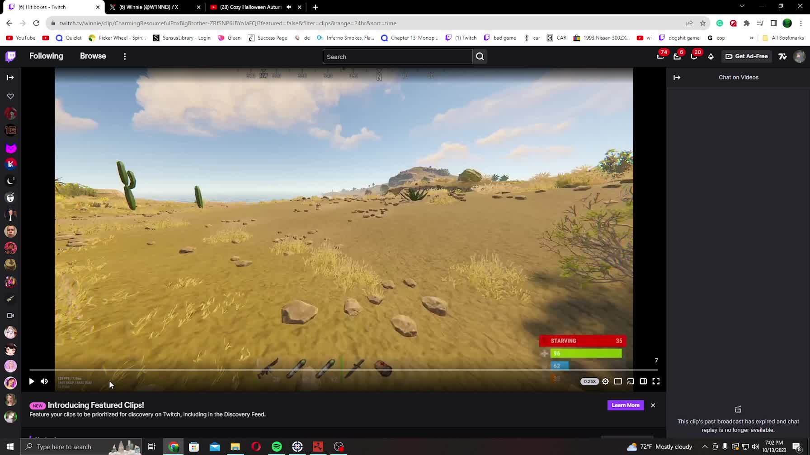Open the Following page
The height and width of the screenshot is (455, 810).
pos(46,56)
